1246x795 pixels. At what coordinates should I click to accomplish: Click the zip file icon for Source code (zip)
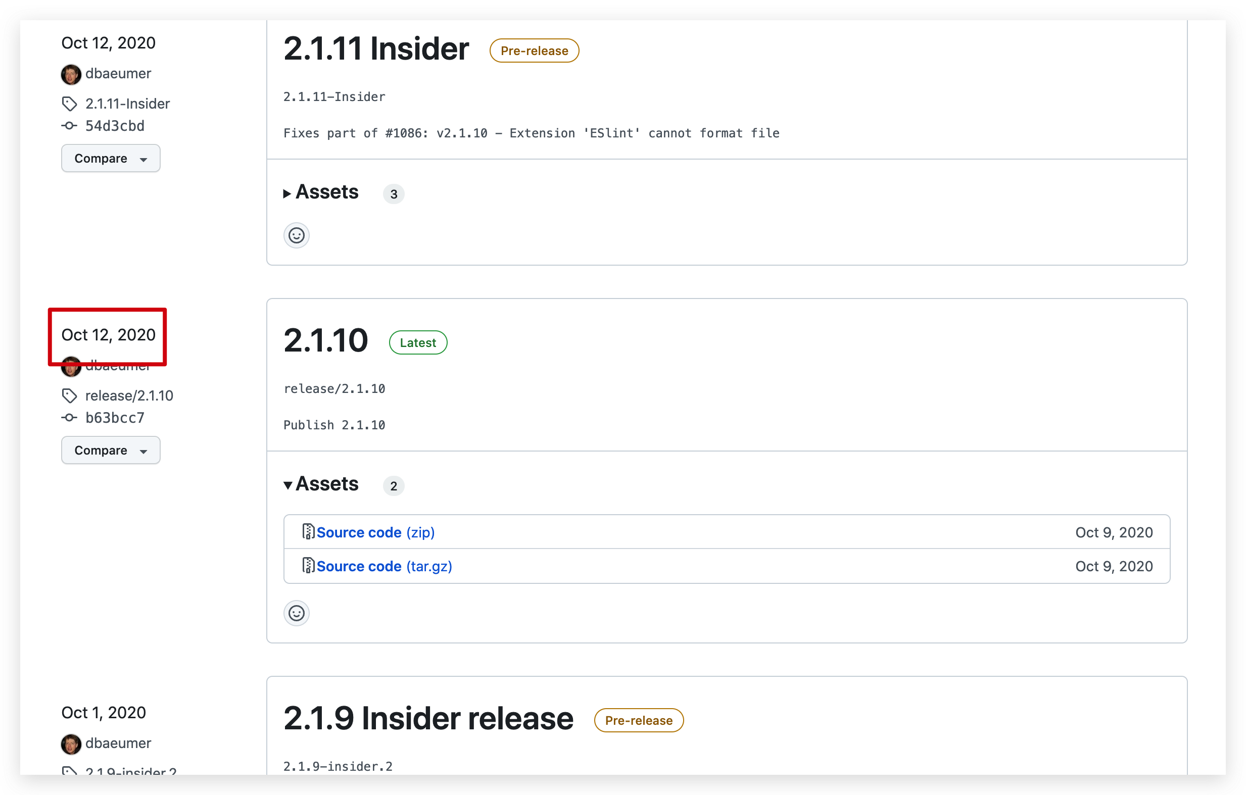click(x=308, y=532)
